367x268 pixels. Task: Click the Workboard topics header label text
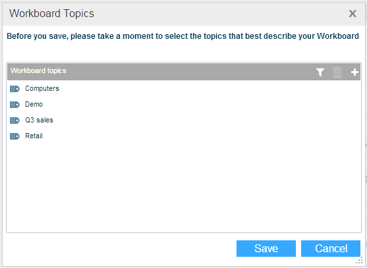38,70
